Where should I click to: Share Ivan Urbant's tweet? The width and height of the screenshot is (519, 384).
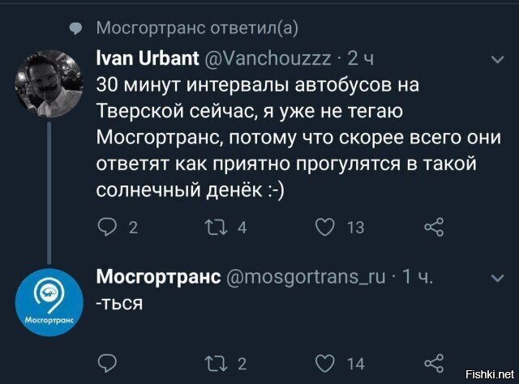435,228
